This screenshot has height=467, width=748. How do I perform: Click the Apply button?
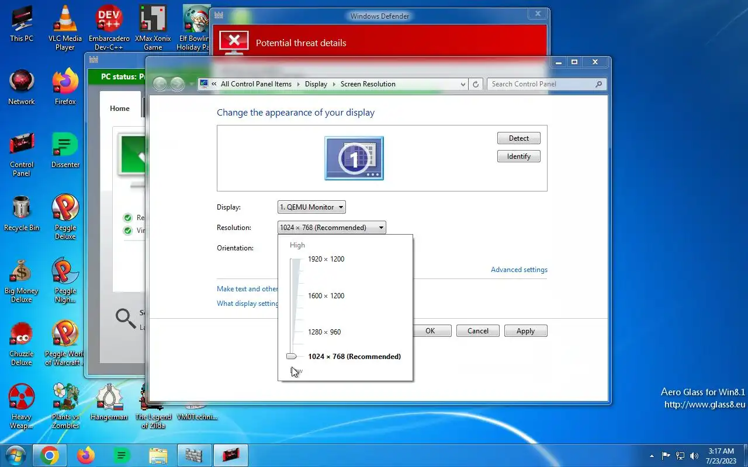(x=525, y=331)
